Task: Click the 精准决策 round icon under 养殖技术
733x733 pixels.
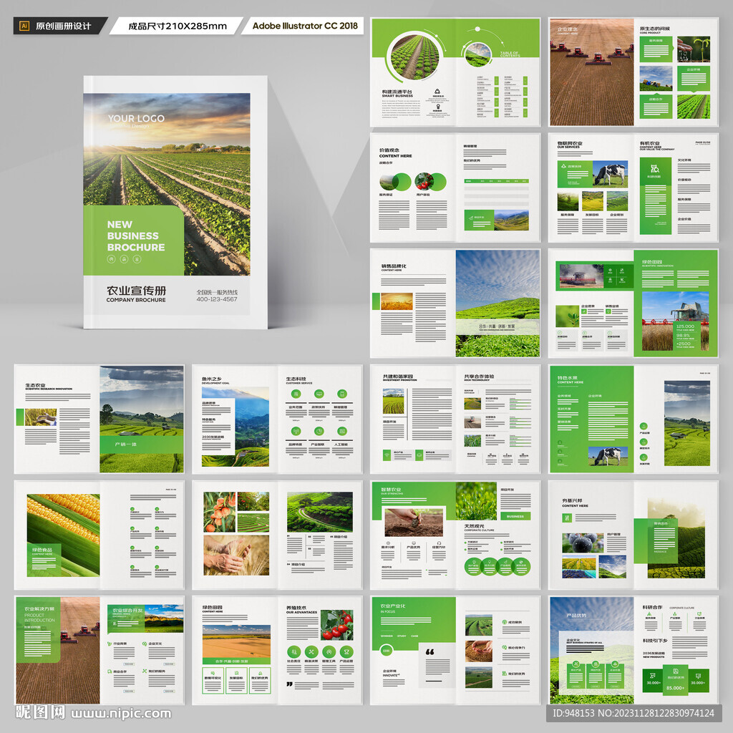Action: coord(311,651)
